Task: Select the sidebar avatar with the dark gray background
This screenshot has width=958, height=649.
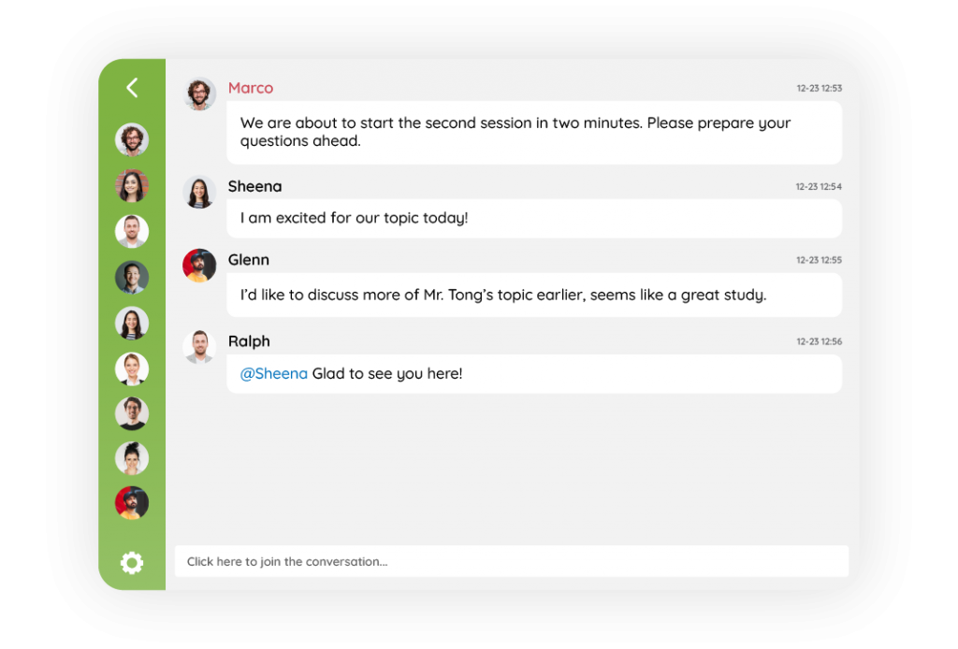Action: (132, 277)
